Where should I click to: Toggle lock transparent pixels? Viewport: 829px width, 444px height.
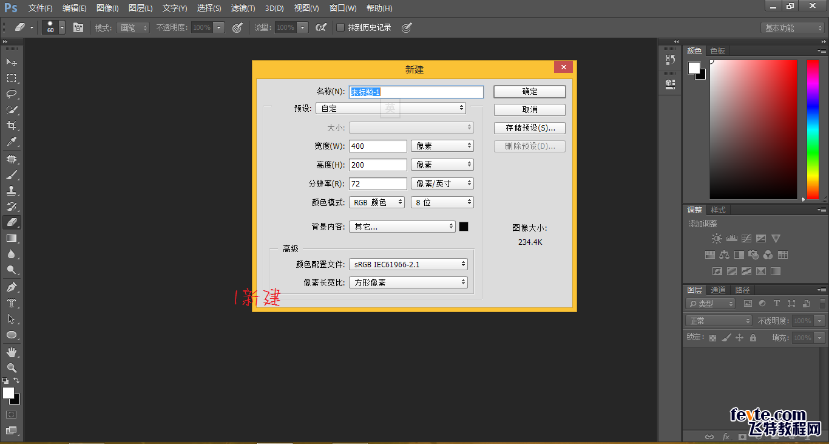713,338
